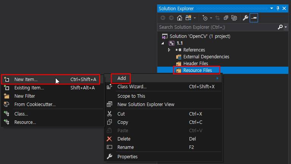The width and height of the screenshot is (291, 164).
Task: Toggle the Preview Selected Items button
Action: pyautogui.click(x=253, y=18)
